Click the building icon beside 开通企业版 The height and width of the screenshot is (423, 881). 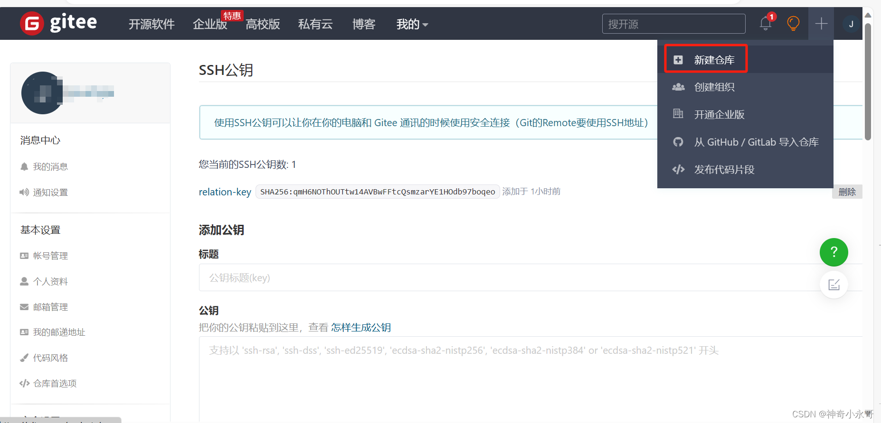(678, 114)
